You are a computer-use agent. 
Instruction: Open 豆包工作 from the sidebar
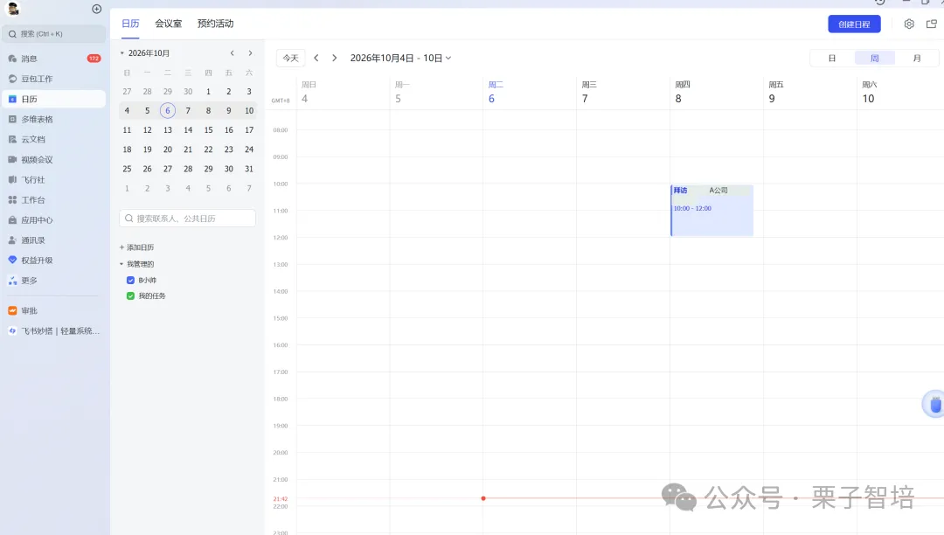point(53,79)
